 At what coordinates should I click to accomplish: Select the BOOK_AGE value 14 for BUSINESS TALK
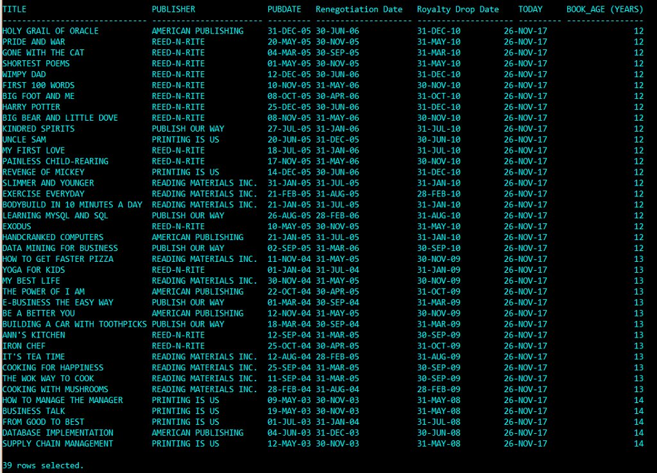638,411
